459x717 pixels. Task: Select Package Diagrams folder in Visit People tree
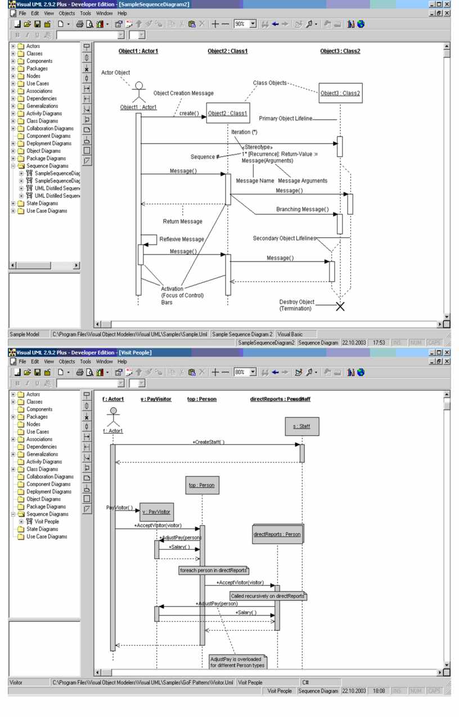46,506
